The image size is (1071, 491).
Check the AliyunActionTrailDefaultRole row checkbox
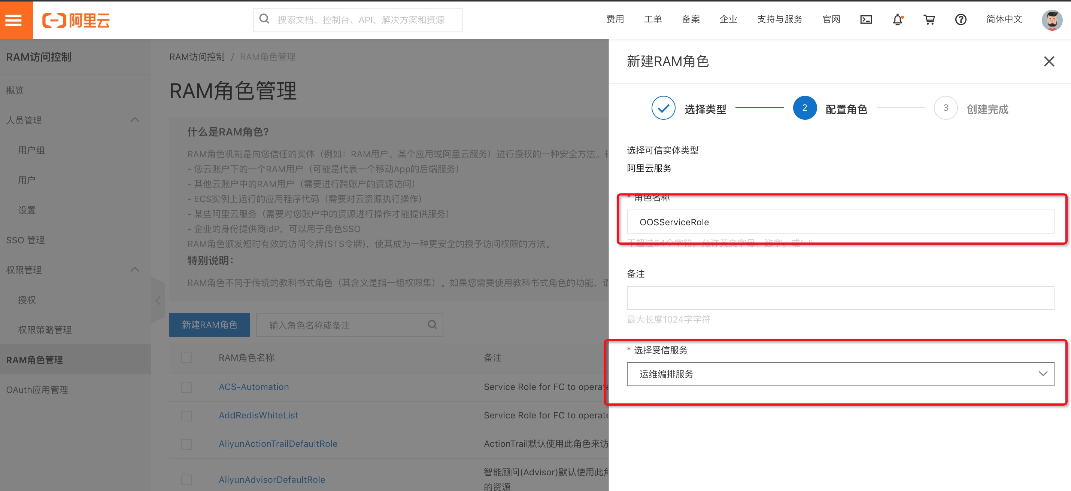(186, 445)
